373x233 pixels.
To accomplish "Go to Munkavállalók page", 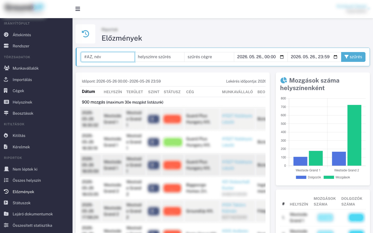I will [26, 68].
